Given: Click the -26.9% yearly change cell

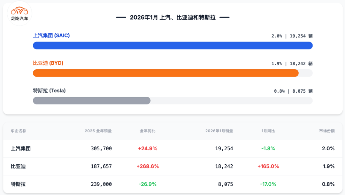Looking at the screenshot, I should (x=148, y=184).
